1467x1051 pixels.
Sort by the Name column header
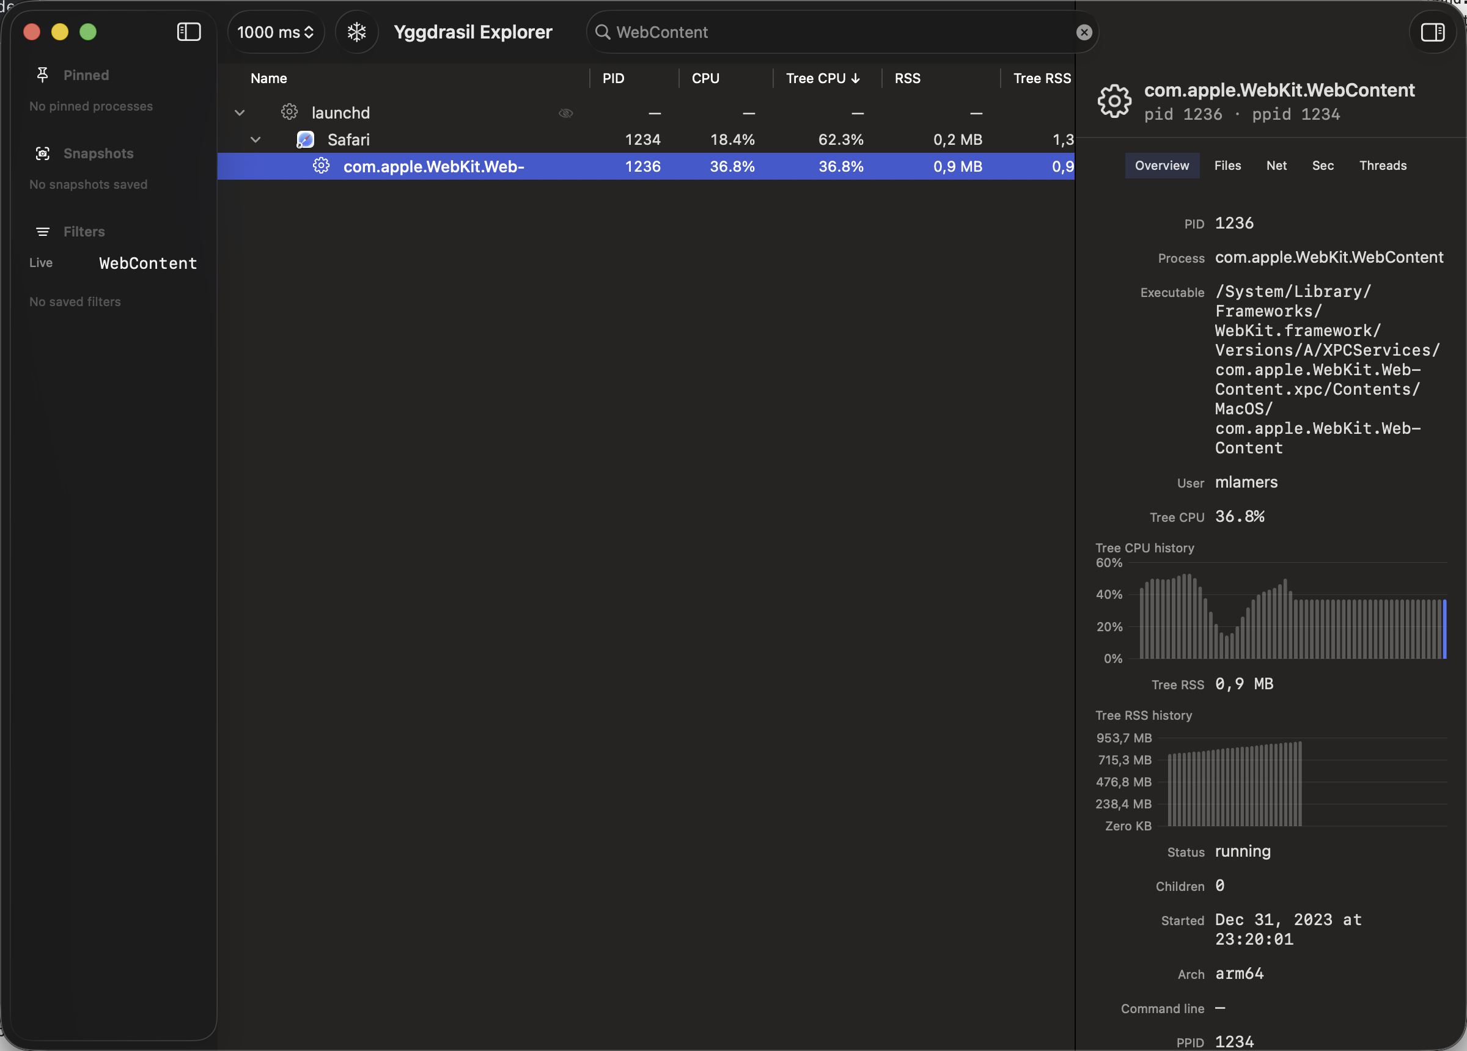click(268, 78)
